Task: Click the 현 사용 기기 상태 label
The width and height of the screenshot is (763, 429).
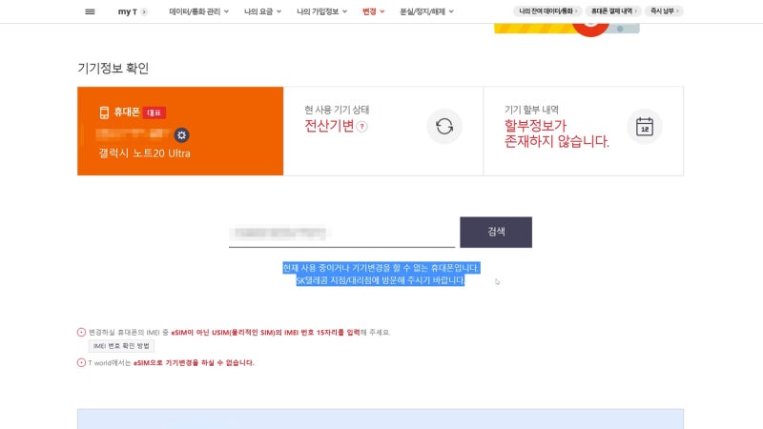Action: 337,110
